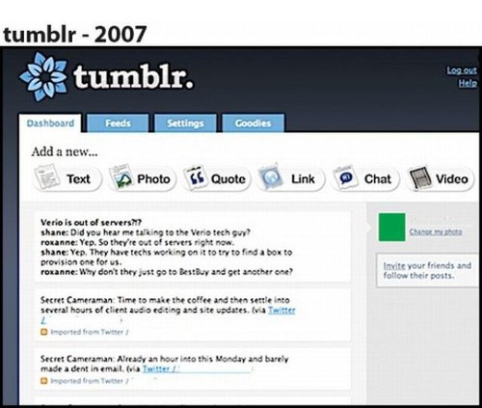Select the Video post filmstrip icon
The image size is (482, 408).
point(419,177)
